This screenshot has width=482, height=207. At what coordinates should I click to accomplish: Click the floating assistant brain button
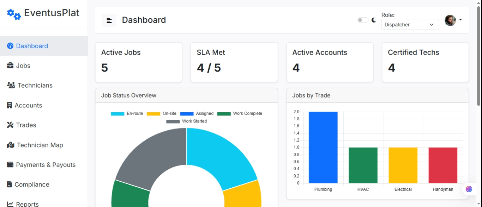click(x=469, y=189)
